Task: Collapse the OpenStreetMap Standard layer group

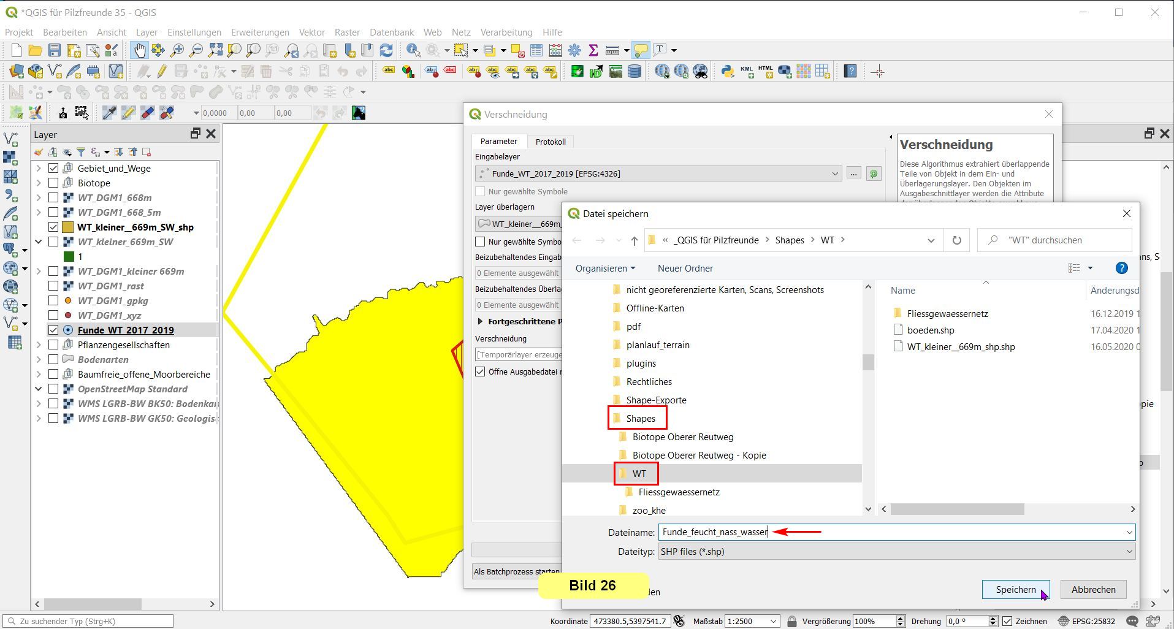Action: (39, 389)
